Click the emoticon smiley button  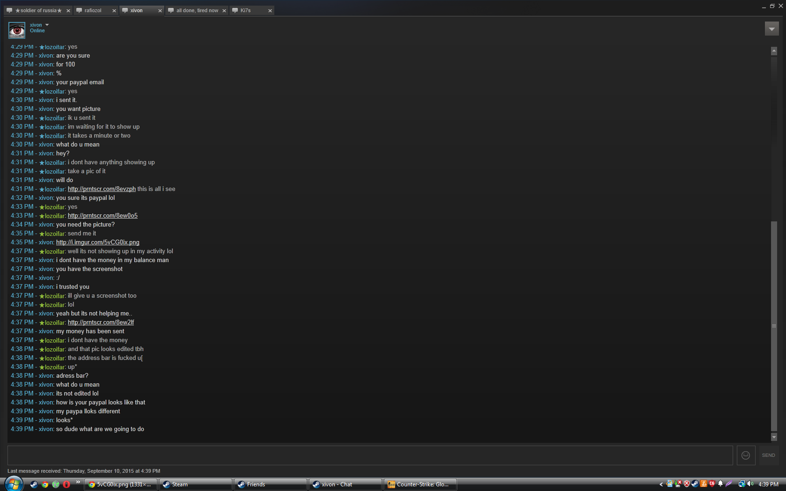[x=746, y=455]
